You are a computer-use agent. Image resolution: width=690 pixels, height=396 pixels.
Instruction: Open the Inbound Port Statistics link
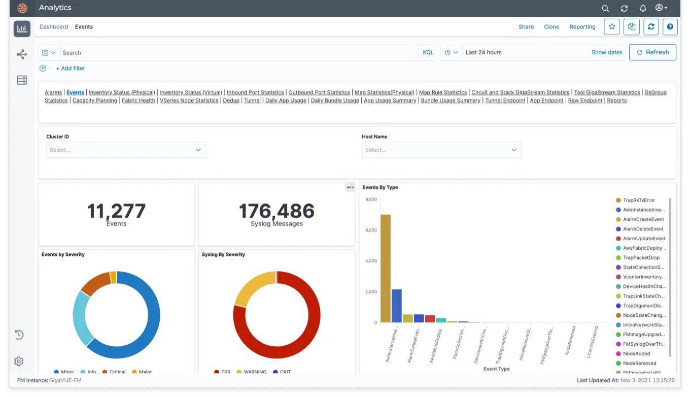[x=255, y=92]
